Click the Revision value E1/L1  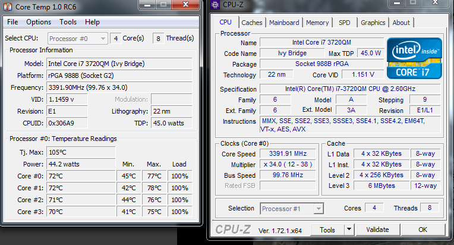pyautogui.click(x=425, y=110)
